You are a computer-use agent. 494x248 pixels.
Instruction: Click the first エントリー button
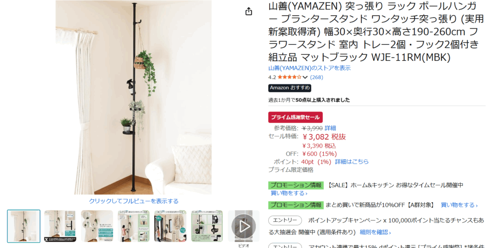pos(285,220)
